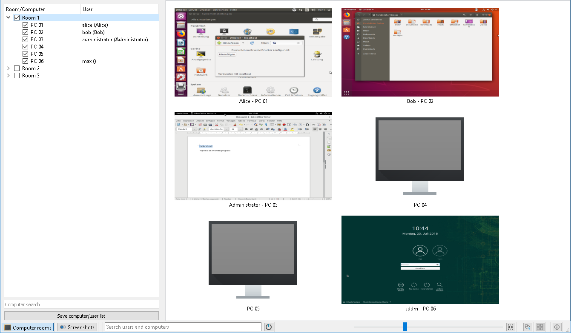Screen dimensions: 571x333
Task: Enable the Room 3 checkbox
Action: 17,75
